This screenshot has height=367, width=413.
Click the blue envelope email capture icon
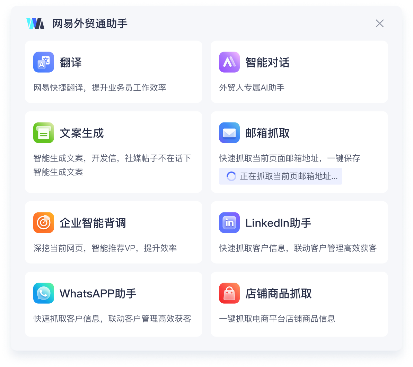pos(229,133)
